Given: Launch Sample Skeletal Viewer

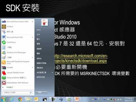Looking at the screenshot, I should click(x=18, y=73).
